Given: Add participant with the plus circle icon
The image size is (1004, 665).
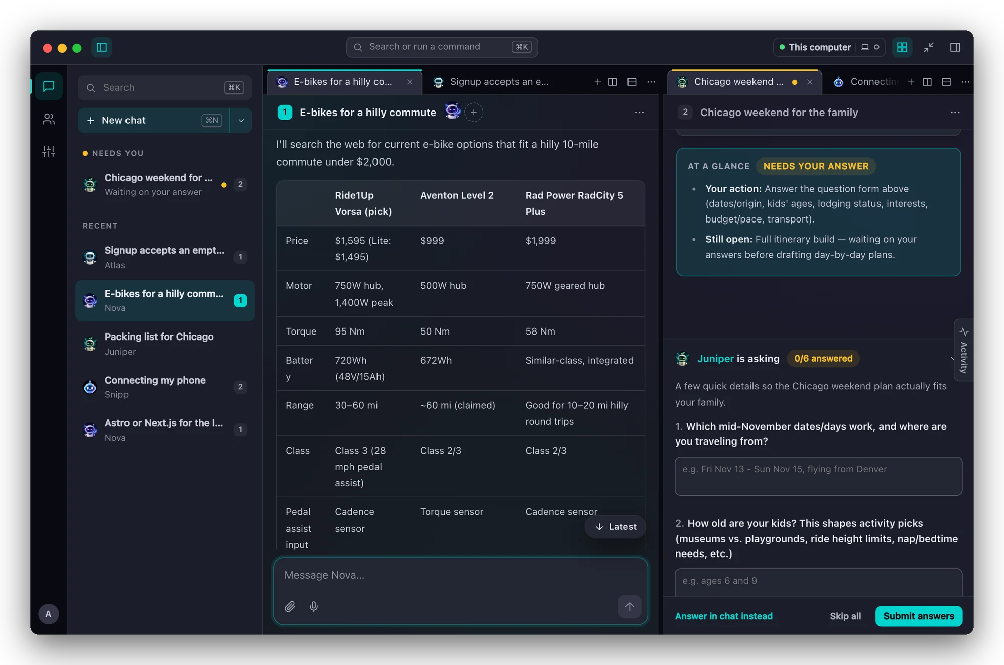Looking at the screenshot, I should pyautogui.click(x=474, y=113).
